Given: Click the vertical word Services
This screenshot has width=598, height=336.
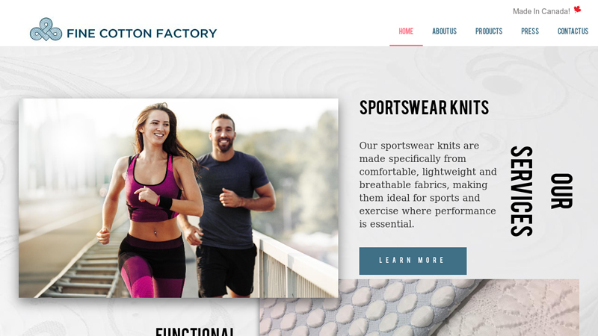Looking at the screenshot, I should (521, 191).
